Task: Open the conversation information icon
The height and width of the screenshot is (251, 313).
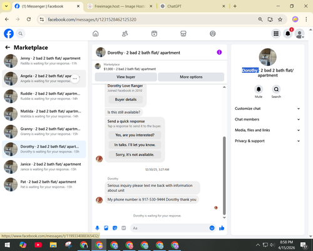Action: pos(219,52)
